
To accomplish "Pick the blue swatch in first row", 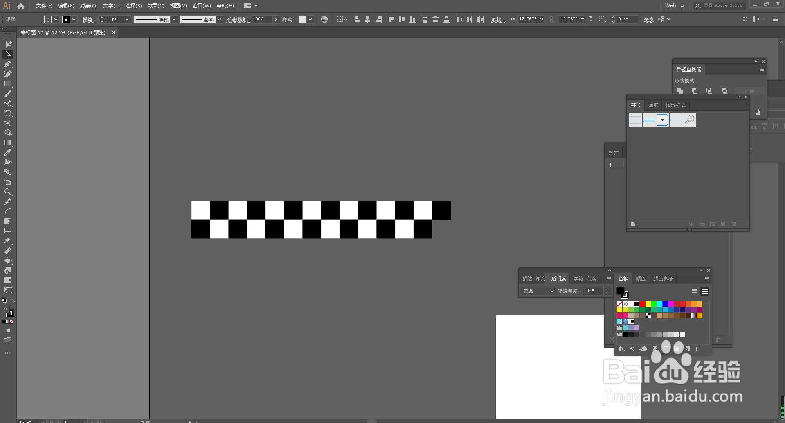I will [x=666, y=304].
